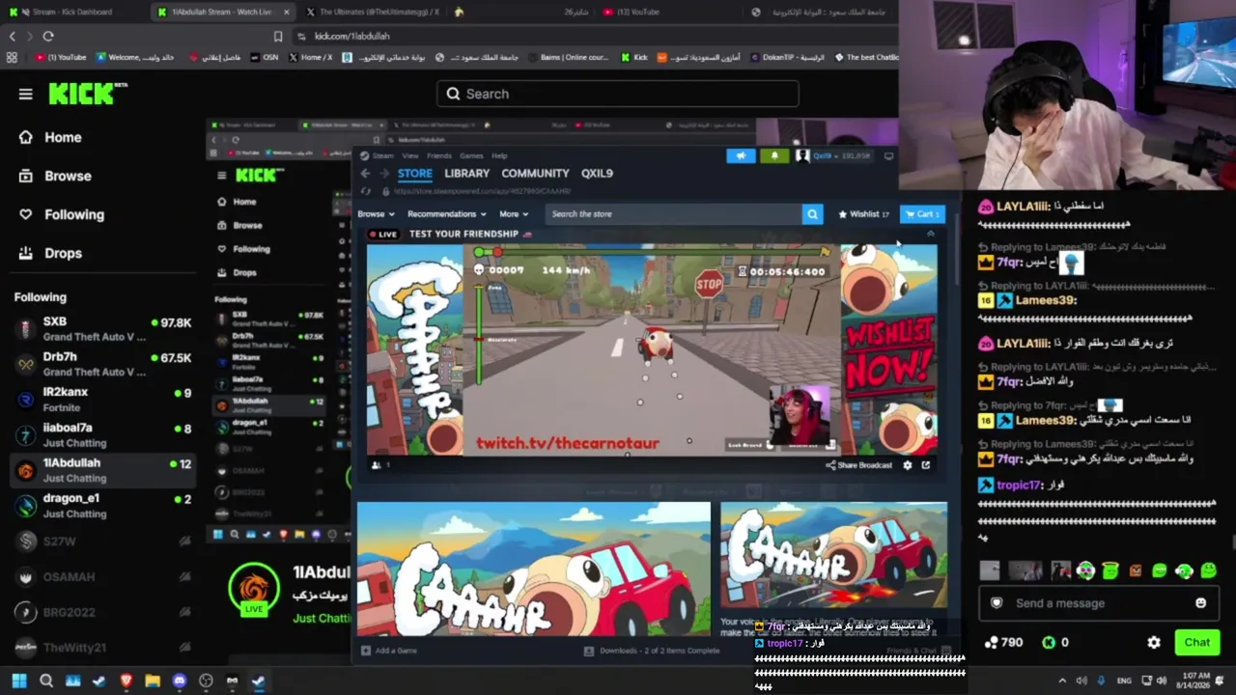Open Discord from taskbar

[x=179, y=681]
